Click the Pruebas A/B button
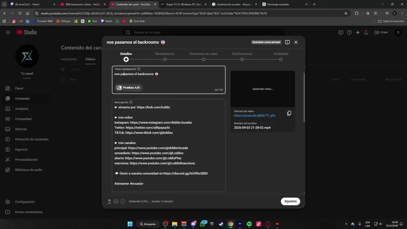Image resolution: width=407 pixels, height=229 pixels. (129, 88)
